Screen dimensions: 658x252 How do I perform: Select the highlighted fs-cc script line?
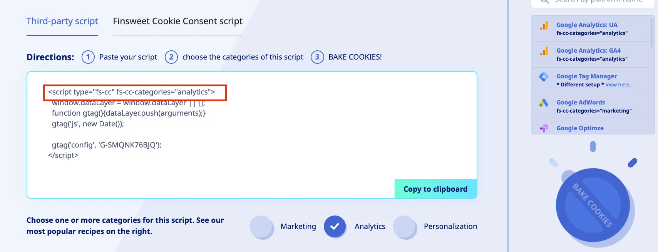pyautogui.click(x=134, y=92)
